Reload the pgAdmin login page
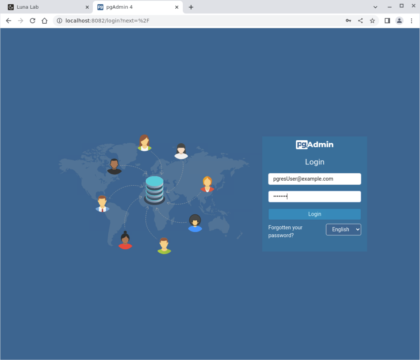The image size is (420, 360). tap(32, 21)
